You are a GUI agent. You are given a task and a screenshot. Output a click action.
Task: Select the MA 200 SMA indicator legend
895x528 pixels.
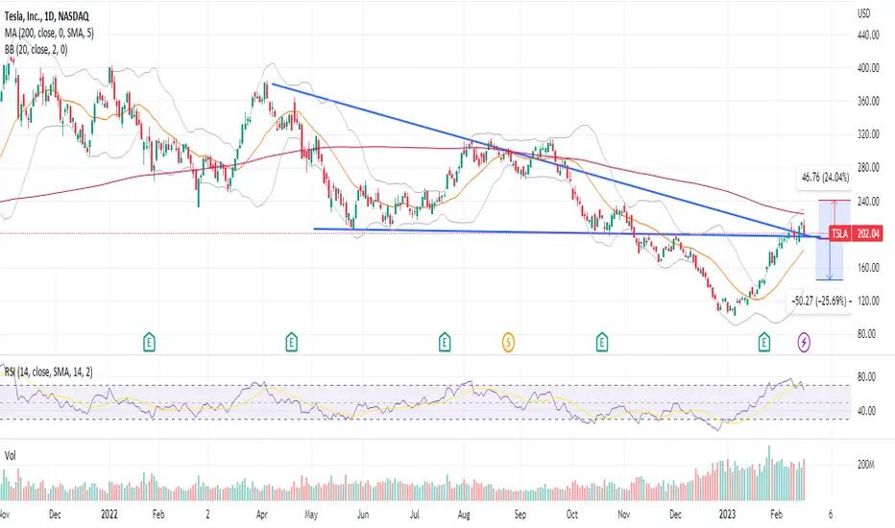[49, 33]
